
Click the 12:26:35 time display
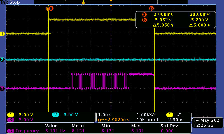coord(204,125)
